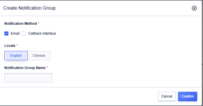Viewport: 203px width, 106px height.
Task: Uncheck the Email notification checkbox
Action: point(6,33)
